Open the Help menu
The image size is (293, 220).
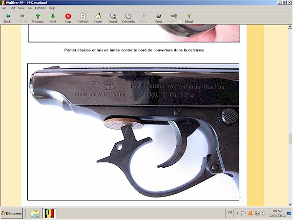pos(52,8)
